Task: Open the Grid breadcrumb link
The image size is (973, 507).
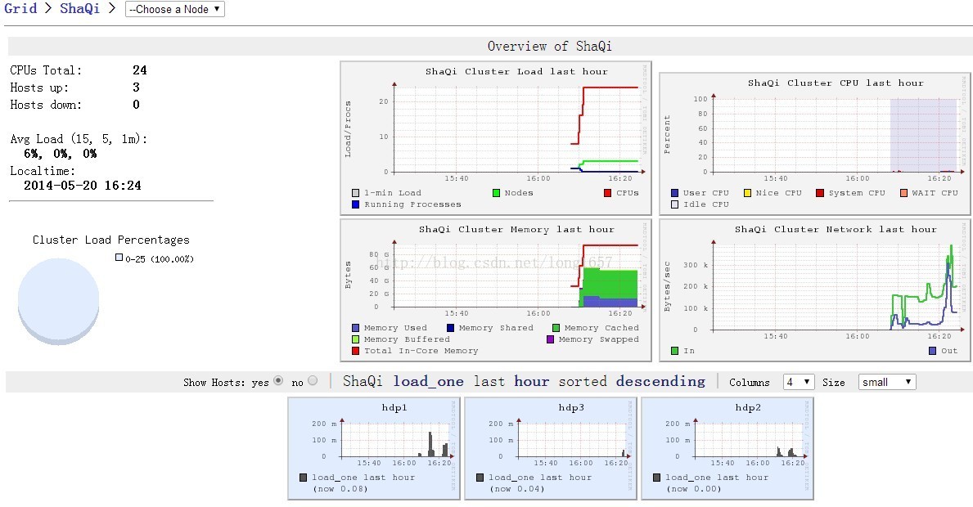Action: click(x=20, y=9)
